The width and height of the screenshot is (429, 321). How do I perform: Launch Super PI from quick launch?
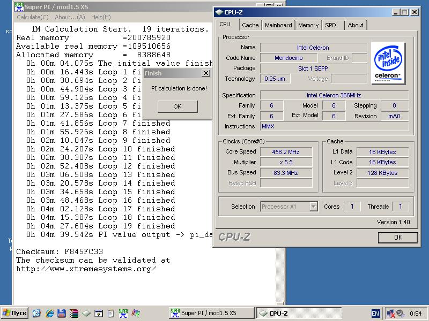123,313
